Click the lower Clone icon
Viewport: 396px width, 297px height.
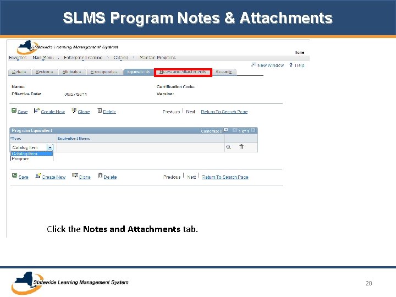click(x=75, y=175)
